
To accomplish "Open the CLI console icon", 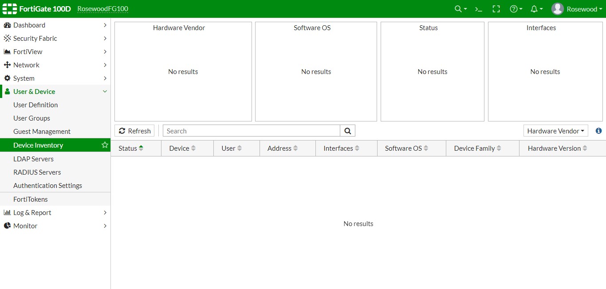I will (479, 9).
